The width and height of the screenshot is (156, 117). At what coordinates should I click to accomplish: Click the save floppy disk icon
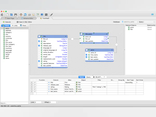pyautogui.click(x=16, y=15)
